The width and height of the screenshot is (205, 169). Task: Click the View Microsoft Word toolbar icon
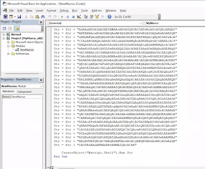[5, 17]
